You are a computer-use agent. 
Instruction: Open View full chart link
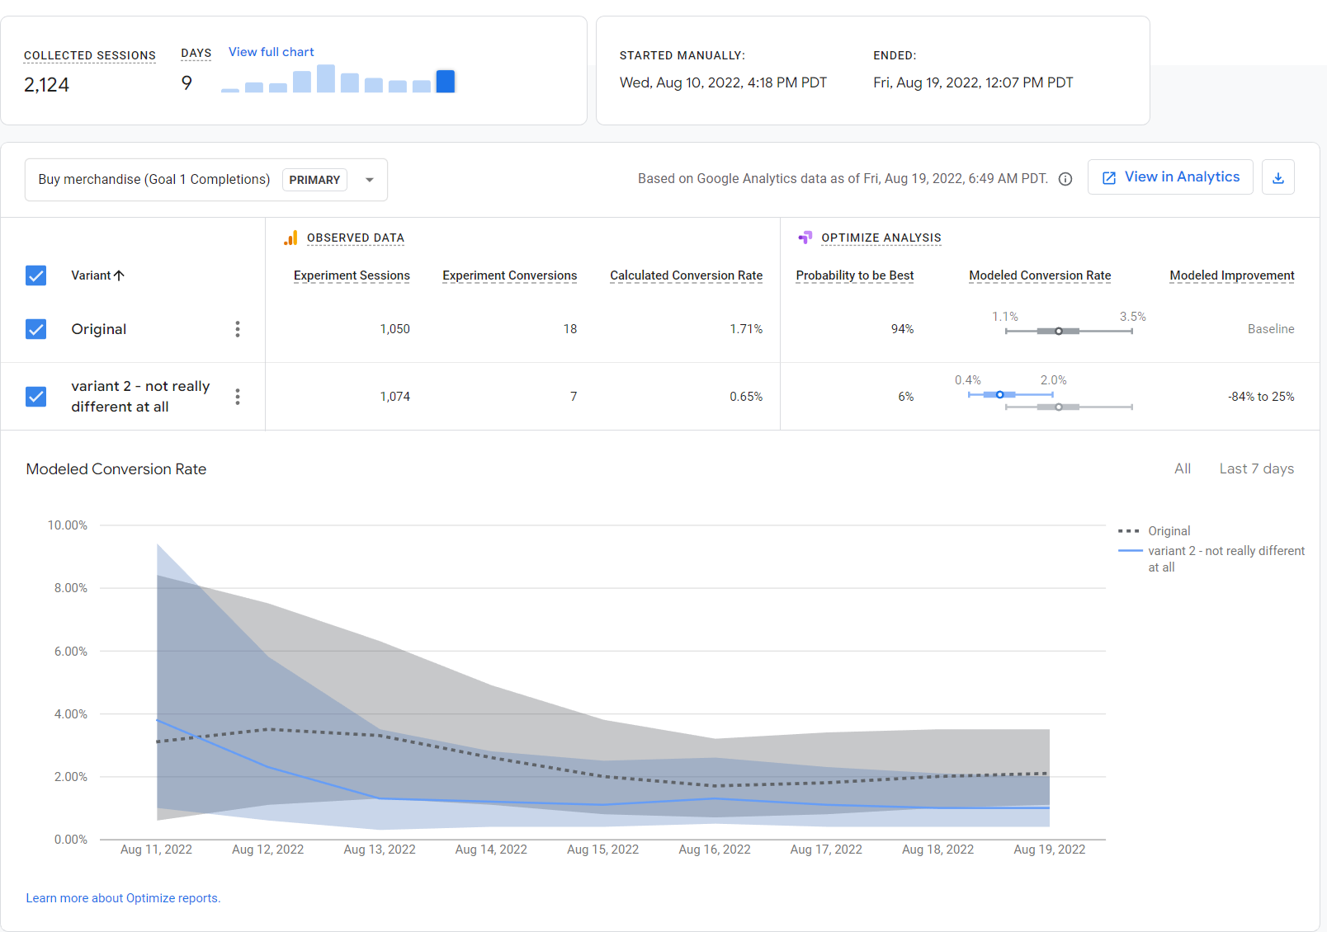coord(272,52)
